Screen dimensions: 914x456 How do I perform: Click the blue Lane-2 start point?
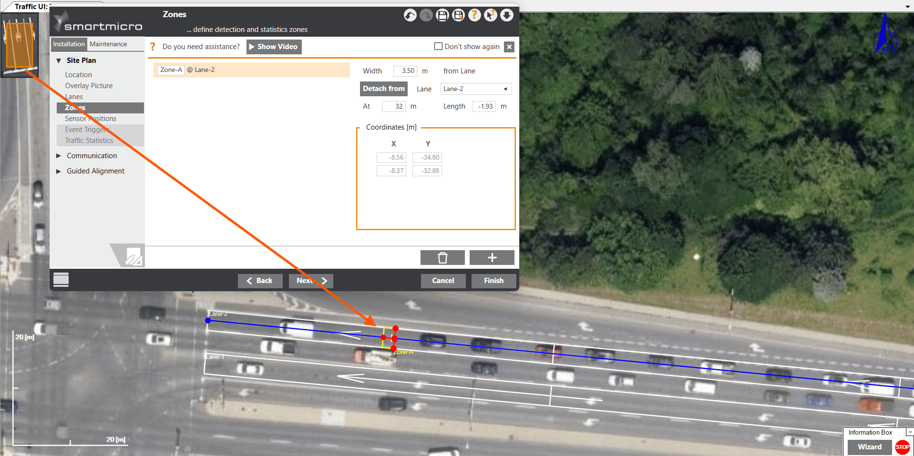[208, 321]
